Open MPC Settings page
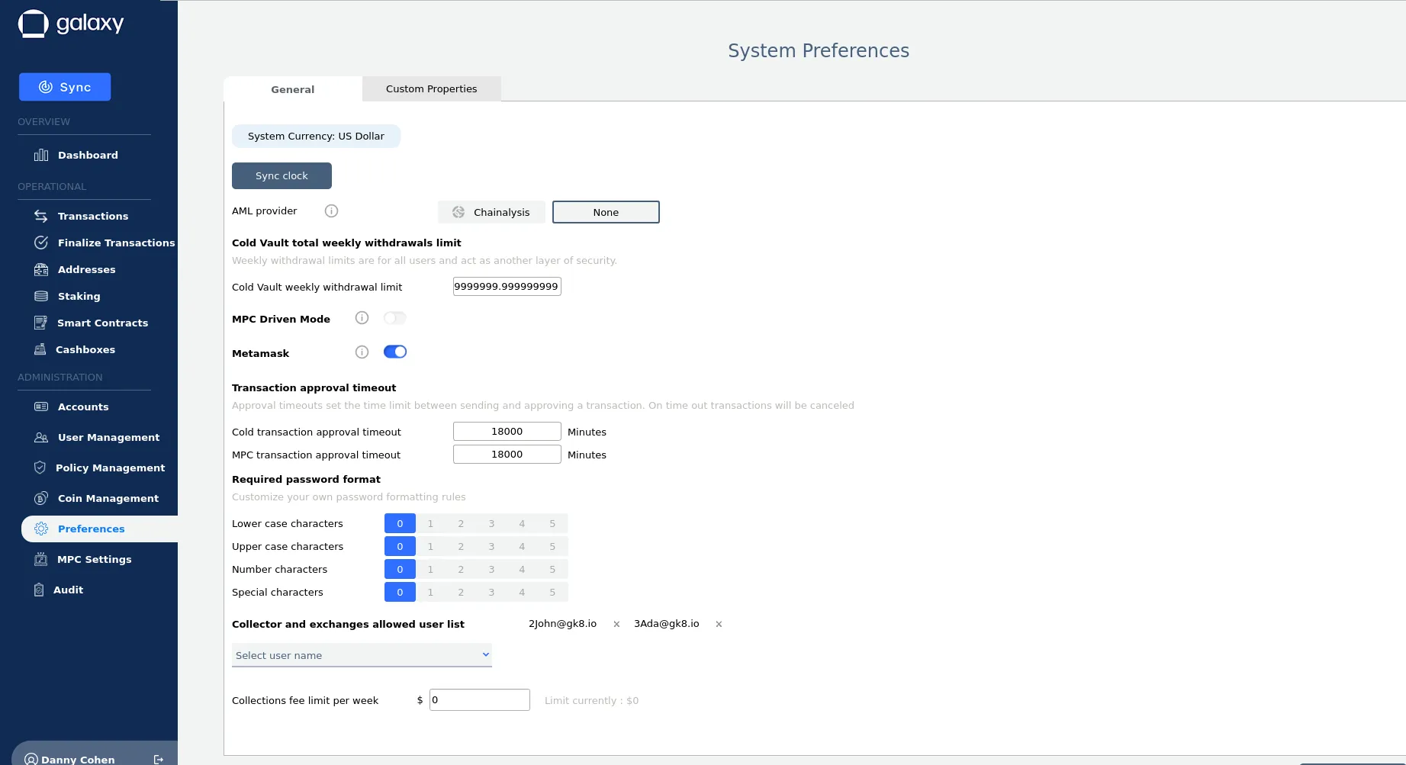The height and width of the screenshot is (765, 1406). 82,559
